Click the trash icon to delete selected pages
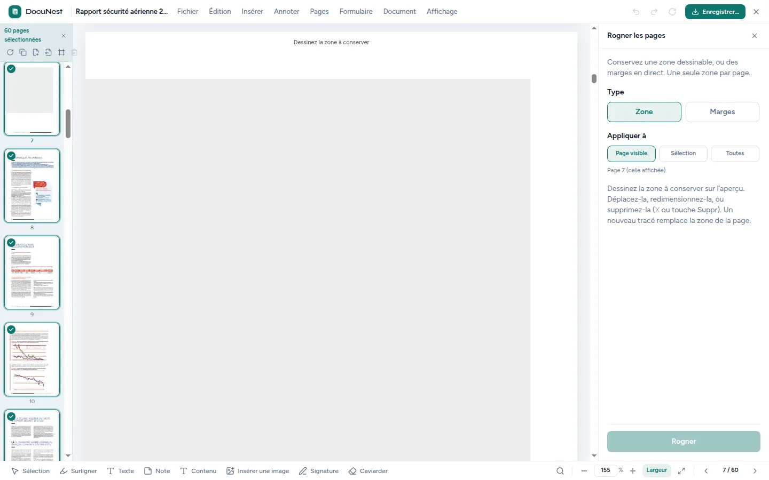The image size is (769, 480). (74, 52)
